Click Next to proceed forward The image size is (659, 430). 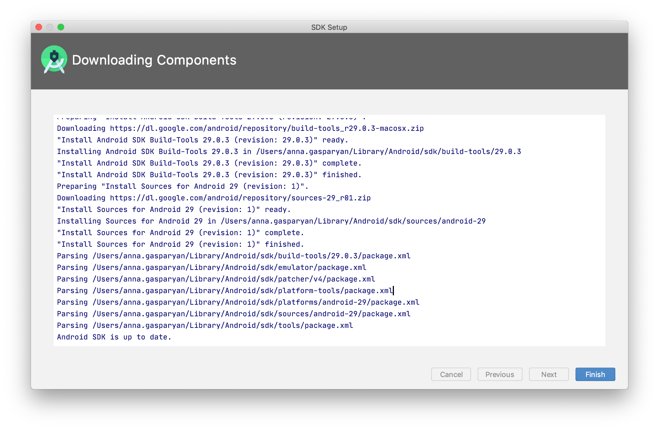click(x=548, y=374)
